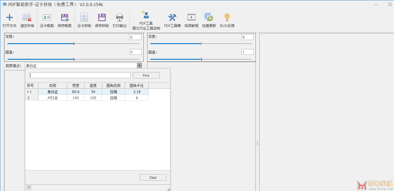Click the 打印输出 printer icon
The width and height of the screenshot is (394, 191).
(x=120, y=17)
